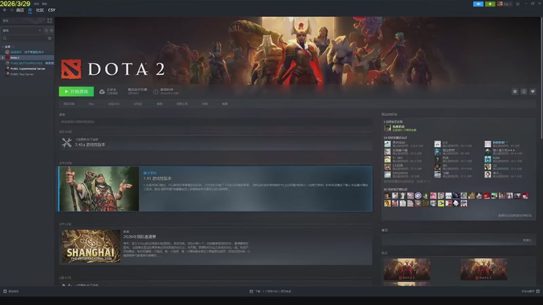Open the 主页 (Home) library button

pyautogui.click(x=23, y=21)
